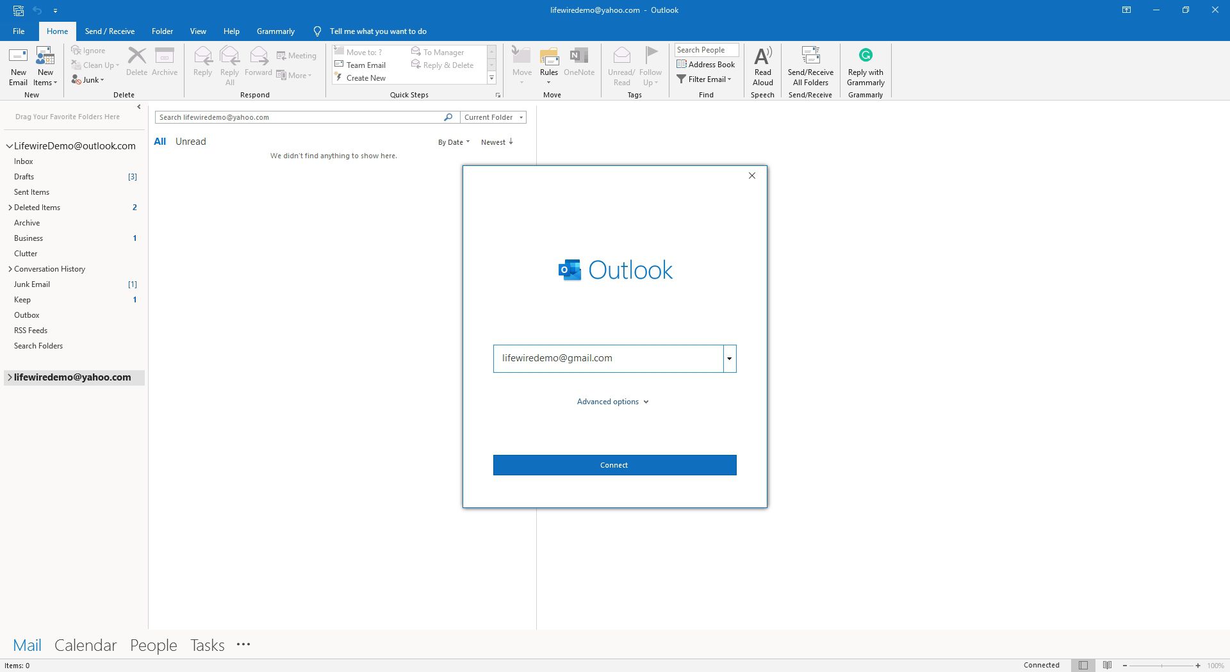Switch to Calendar view
The height and width of the screenshot is (672, 1230).
(x=85, y=645)
